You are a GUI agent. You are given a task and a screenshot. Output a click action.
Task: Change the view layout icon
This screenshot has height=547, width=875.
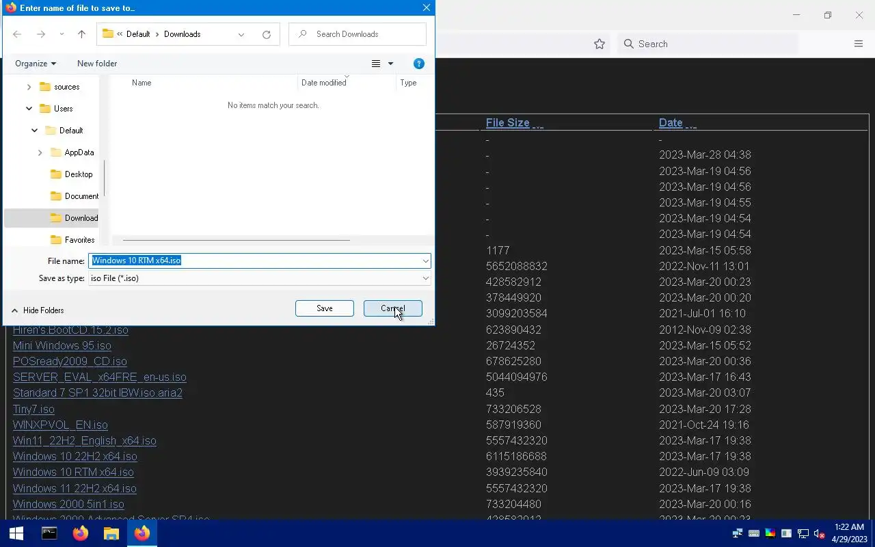click(376, 64)
